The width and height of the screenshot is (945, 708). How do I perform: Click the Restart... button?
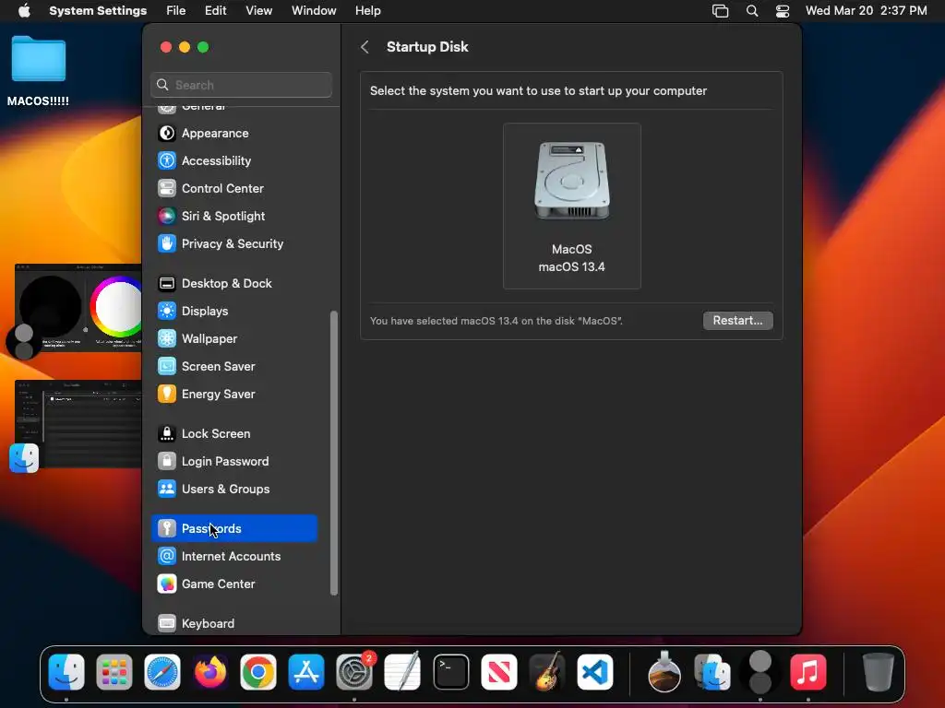coord(737,320)
